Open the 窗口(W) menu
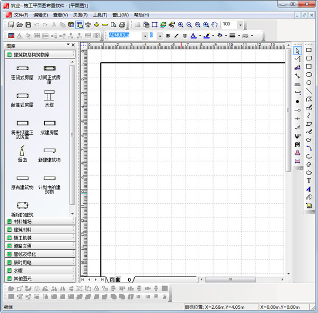 click(x=120, y=15)
